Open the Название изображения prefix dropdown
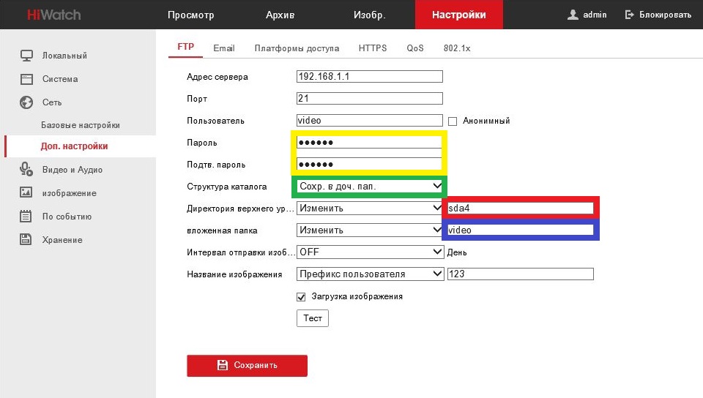This screenshot has height=398, width=703. (370, 274)
